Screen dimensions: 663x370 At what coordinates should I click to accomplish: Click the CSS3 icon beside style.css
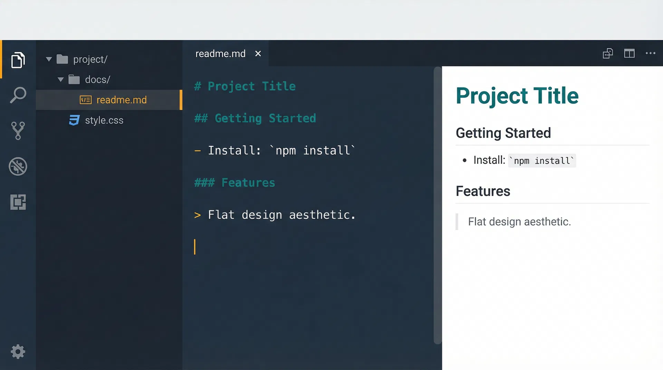pos(74,120)
